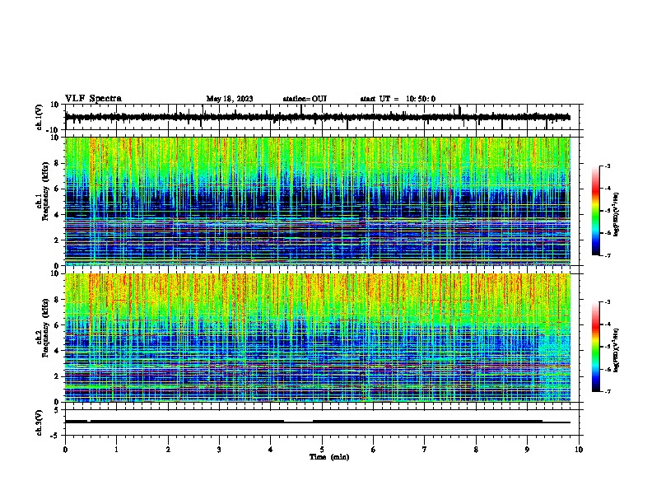Image resolution: width=652 pixels, height=504 pixels.
Task: Click the "-7" bottom value of ch.2 colorbar
Action: [x=607, y=391]
